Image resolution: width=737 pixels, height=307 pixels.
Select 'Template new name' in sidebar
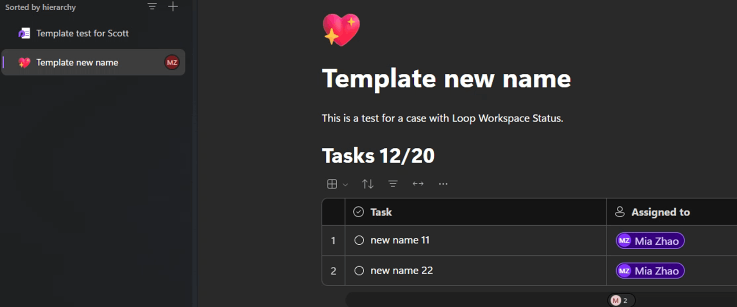click(93, 63)
